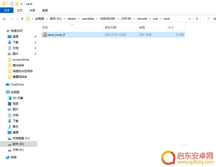Screen dimensions: 216x167
Task: Click the 2021/7/6 13:08 date cell
Action: [x=115, y=35]
